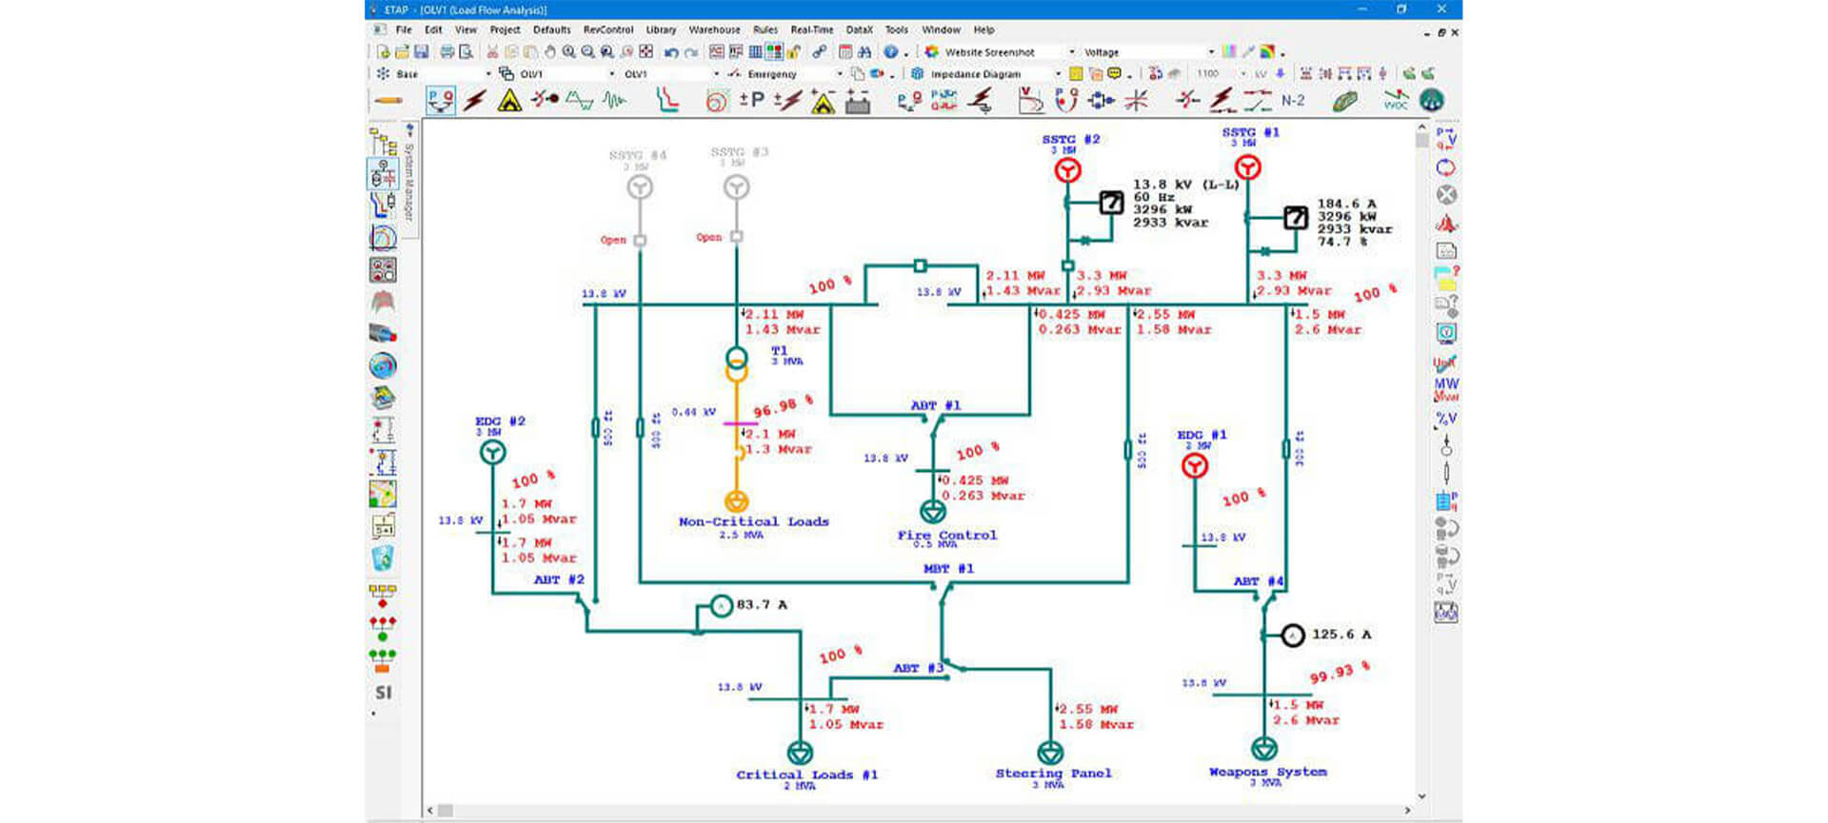1828x823 pixels.
Task: Select the SSTG #1 generator symbol
Action: [x=1247, y=167]
